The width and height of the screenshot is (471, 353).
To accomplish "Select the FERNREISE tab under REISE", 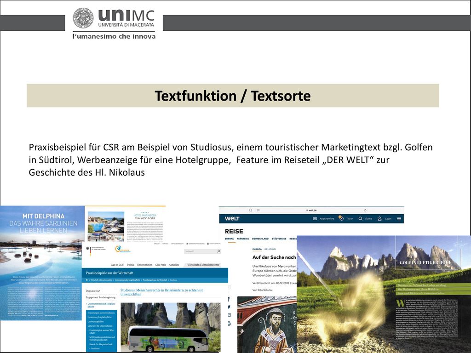I will pos(243,239).
